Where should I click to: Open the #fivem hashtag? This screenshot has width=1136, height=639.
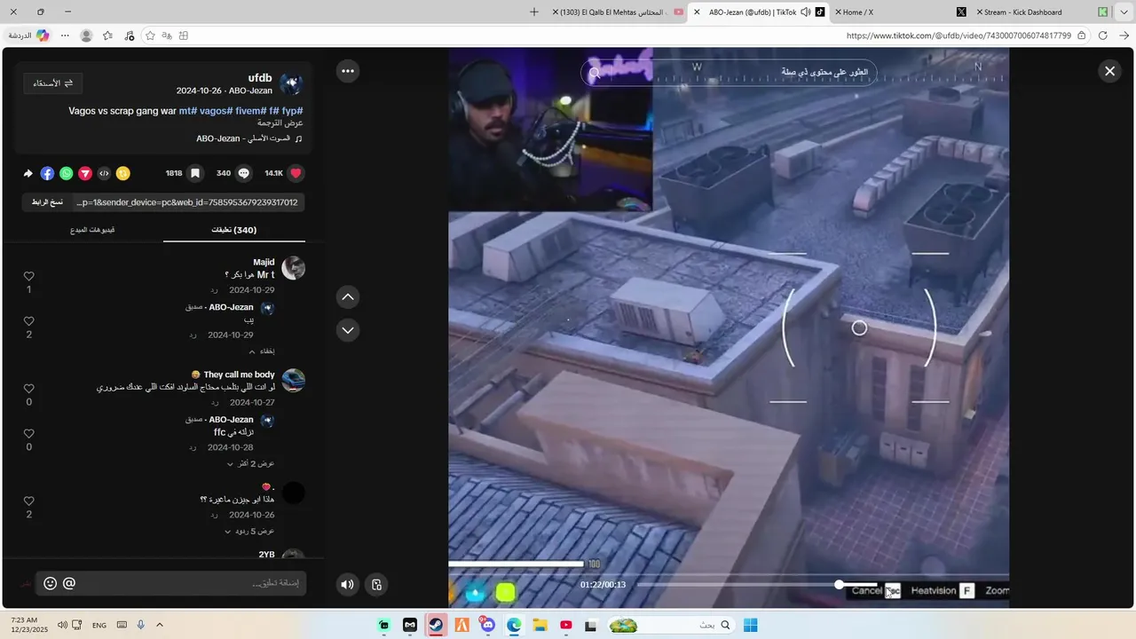[251, 111]
